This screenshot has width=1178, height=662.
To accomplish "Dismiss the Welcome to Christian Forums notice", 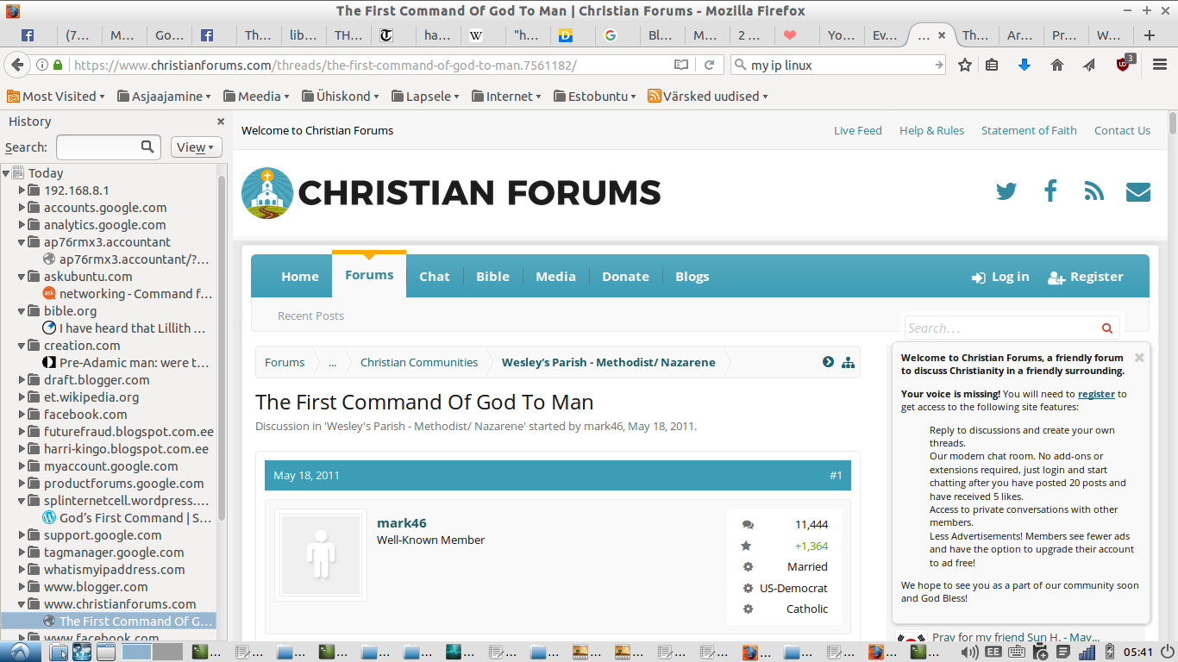I will [1139, 357].
